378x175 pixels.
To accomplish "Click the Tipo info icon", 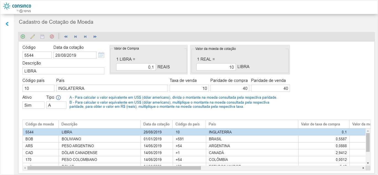I will pyautogui.click(x=58, y=98).
